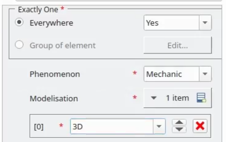Image resolution: width=226 pixels, height=142 pixels.
Task: Move item [0] up with up arrow
Action: [179, 123]
